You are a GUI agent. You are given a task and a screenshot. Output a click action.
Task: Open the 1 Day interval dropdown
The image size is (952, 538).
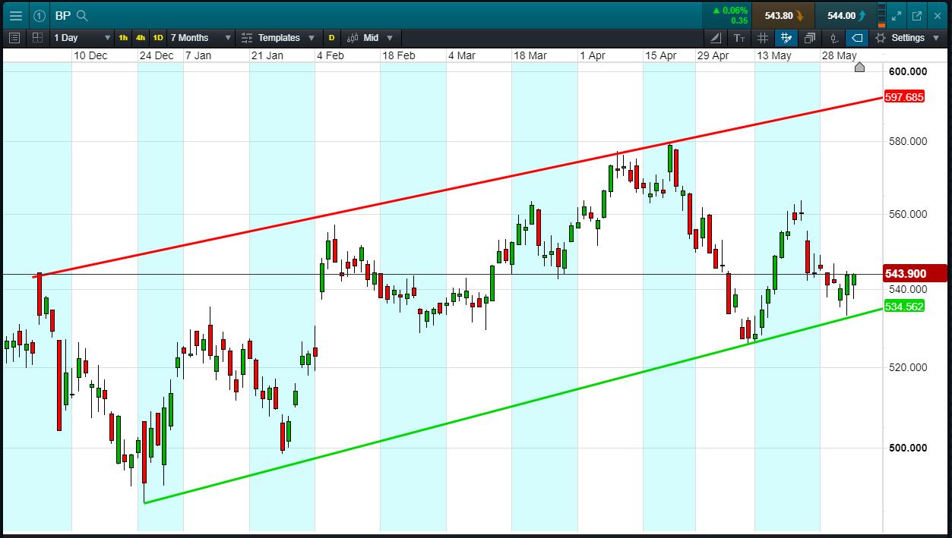[x=81, y=37]
